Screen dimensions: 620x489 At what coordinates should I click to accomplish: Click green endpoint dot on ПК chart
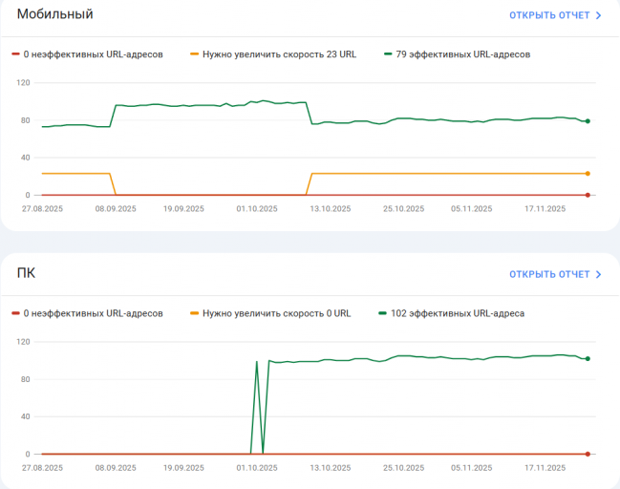(x=588, y=359)
